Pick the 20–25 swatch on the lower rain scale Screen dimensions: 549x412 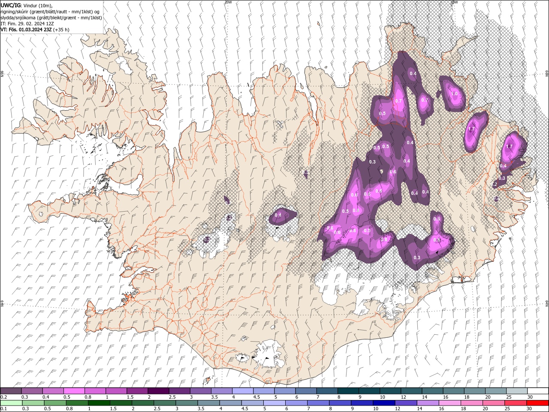[x=495, y=403]
